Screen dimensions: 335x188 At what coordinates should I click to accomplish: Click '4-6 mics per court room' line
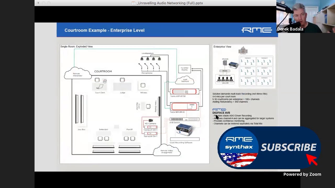pyautogui.click(x=224, y=97)
